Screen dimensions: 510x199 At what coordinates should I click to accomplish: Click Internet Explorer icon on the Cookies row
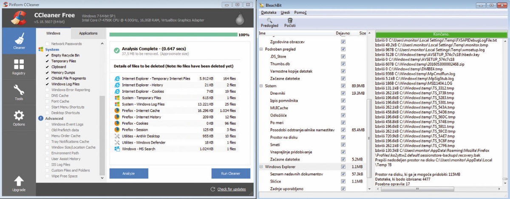[x=117, y=91]
